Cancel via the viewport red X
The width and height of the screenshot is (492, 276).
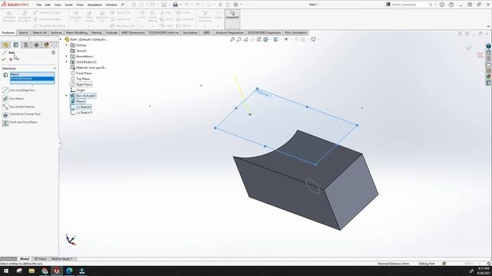coord(480,55)
